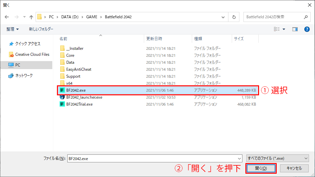Click the address bar folder icon

click(x=40, y=17)
